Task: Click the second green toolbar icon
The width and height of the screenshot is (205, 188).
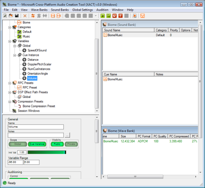Action: tap(108, 16)
